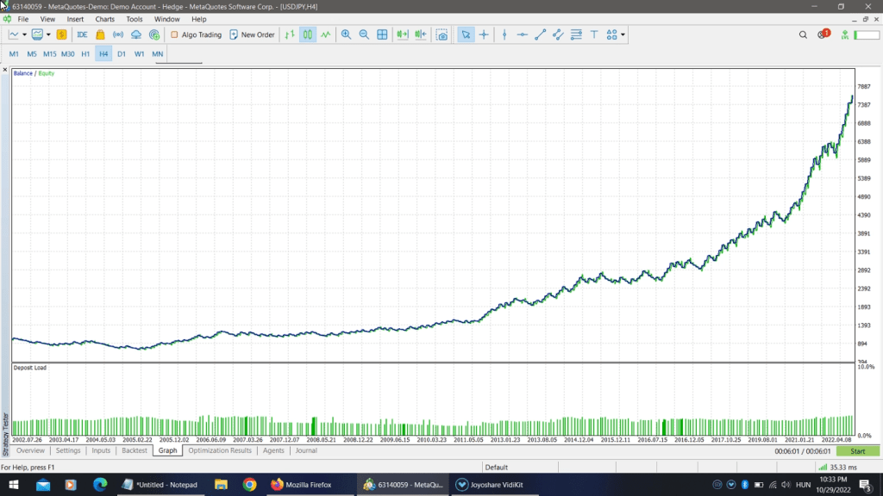Draw a trendline with the trendline tool
The width and height of the screenshot is (883, 496).
tap(541, 35)
